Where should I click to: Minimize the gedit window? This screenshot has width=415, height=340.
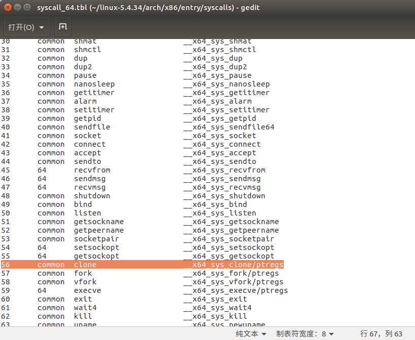click(17, 8)
